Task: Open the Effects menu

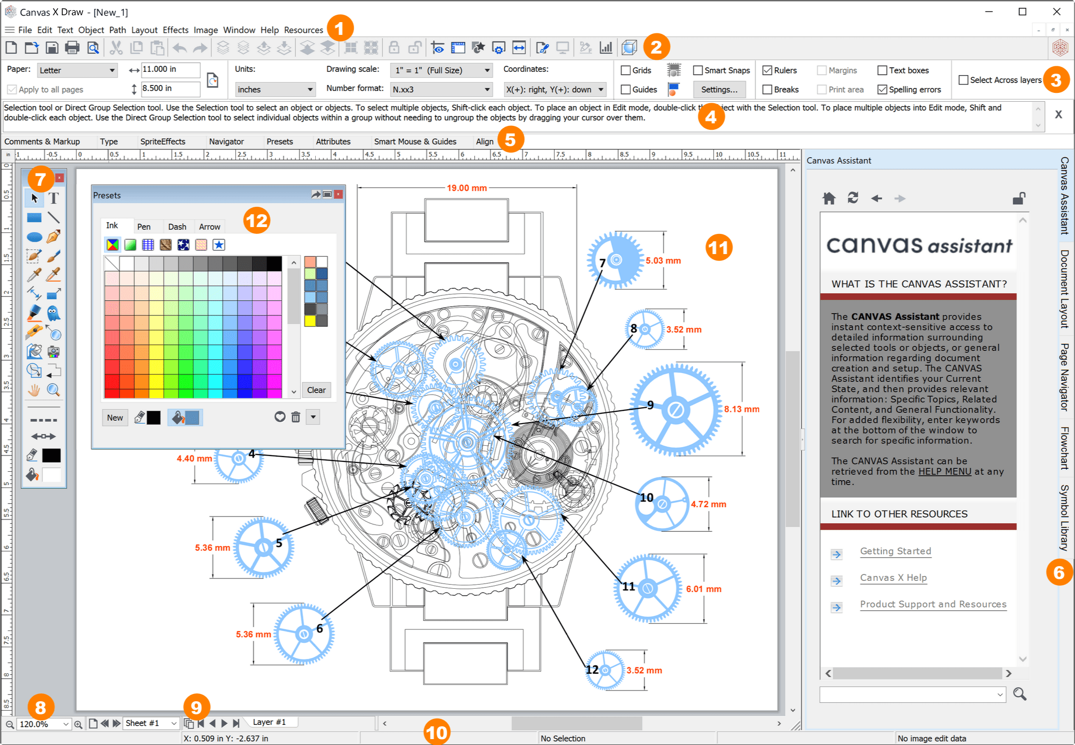Action: (175, 30)
